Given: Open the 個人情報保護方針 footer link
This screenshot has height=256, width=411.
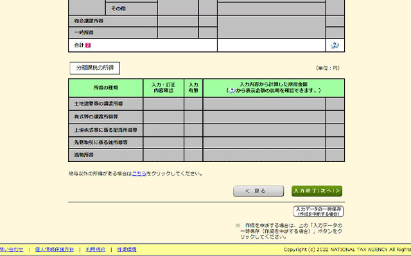Looking at the screenshot, I should coord(54,250).
